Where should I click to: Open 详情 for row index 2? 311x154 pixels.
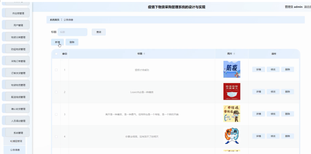[x=259, y=92]
